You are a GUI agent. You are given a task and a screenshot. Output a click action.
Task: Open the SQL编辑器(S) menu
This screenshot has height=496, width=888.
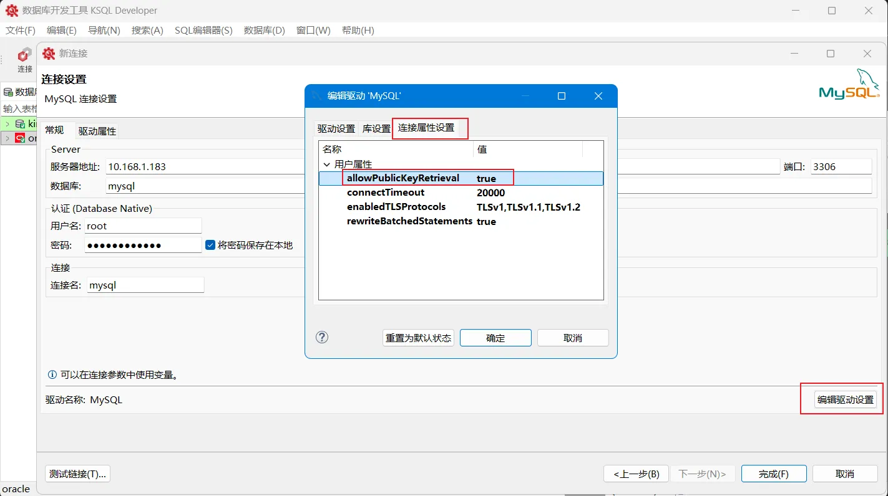(x=203, y=30)
